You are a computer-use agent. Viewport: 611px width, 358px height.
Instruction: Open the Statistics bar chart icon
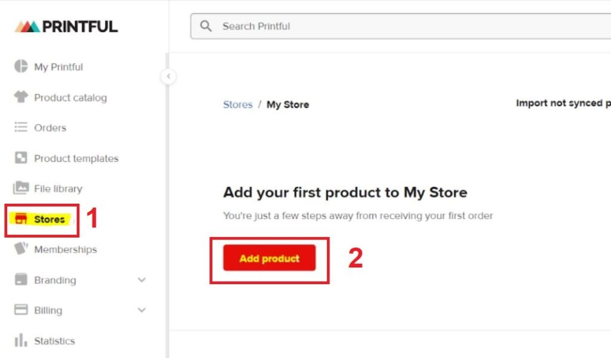point(21,341)
